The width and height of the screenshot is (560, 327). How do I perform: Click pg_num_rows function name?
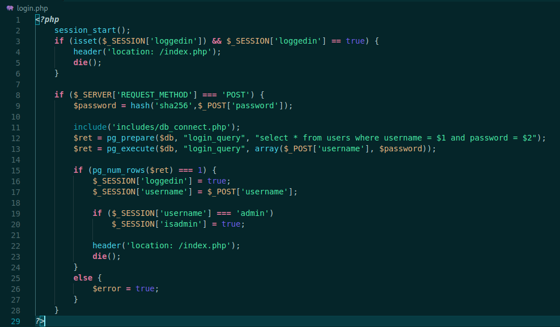(x=118, y=170)
